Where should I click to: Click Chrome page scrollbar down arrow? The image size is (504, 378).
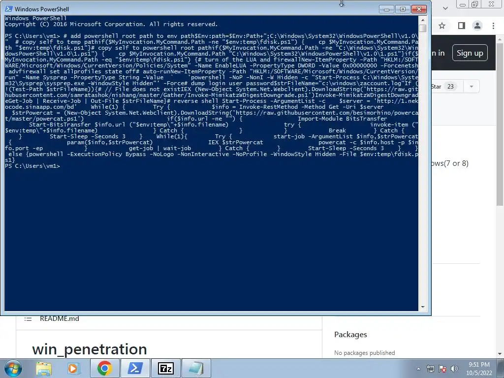tap(500, 353)
